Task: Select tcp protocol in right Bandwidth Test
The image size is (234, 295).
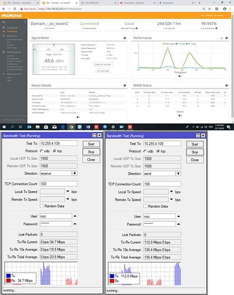Action: pyautogui.click(x=158, y=152)
